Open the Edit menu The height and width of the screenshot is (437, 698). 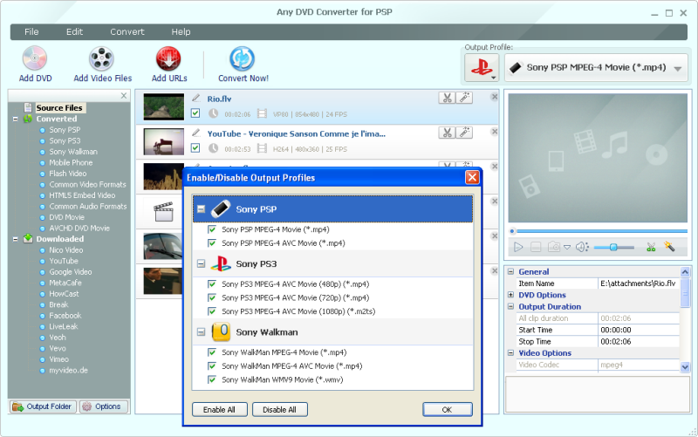(74, 31)
